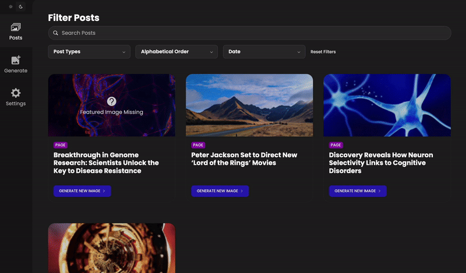
Task: Open the Date filter dropdown
Action: 264,52
